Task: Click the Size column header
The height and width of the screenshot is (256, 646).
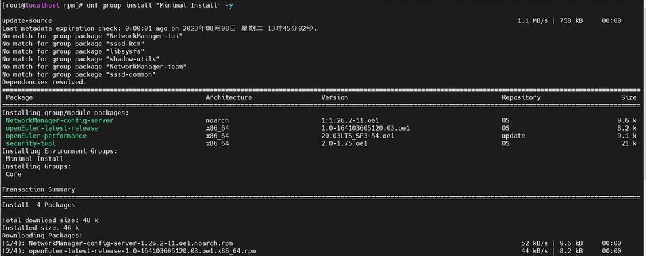Action: pos(629,97)
